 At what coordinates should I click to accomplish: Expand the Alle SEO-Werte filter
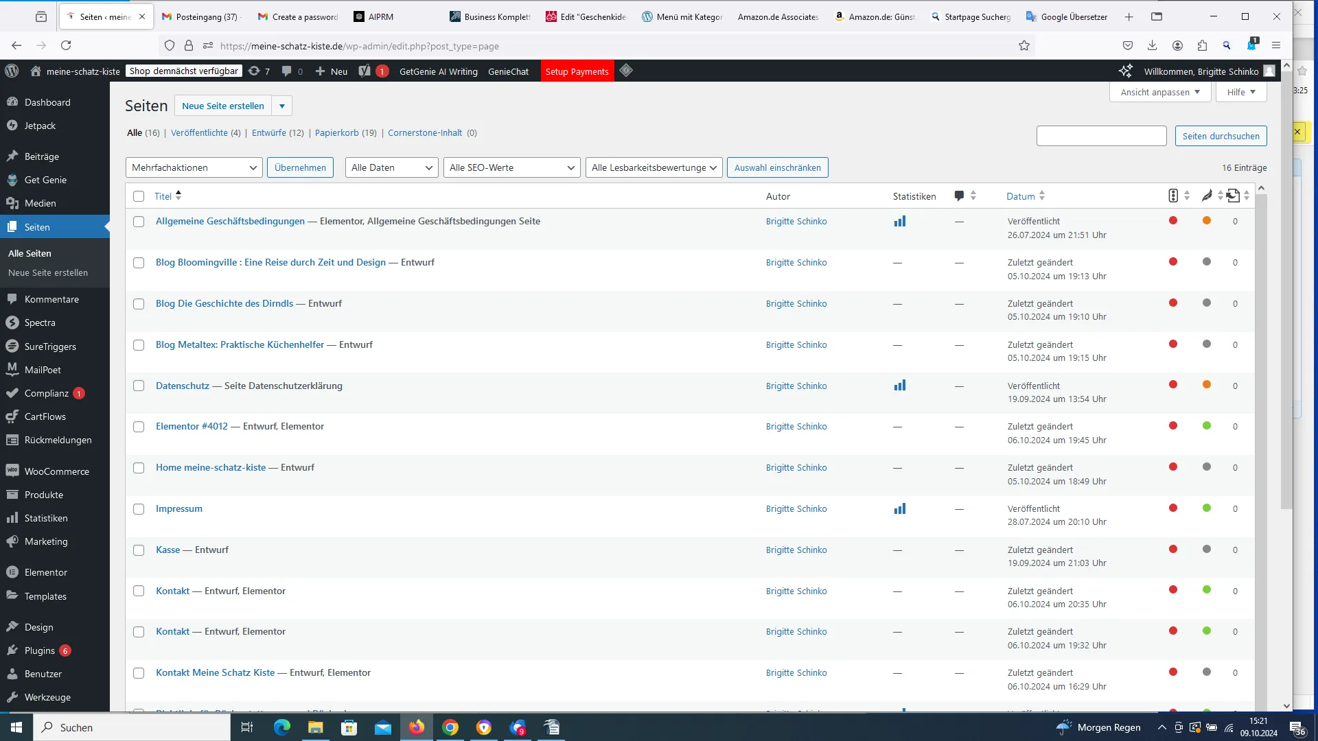[x=511, y=167]
